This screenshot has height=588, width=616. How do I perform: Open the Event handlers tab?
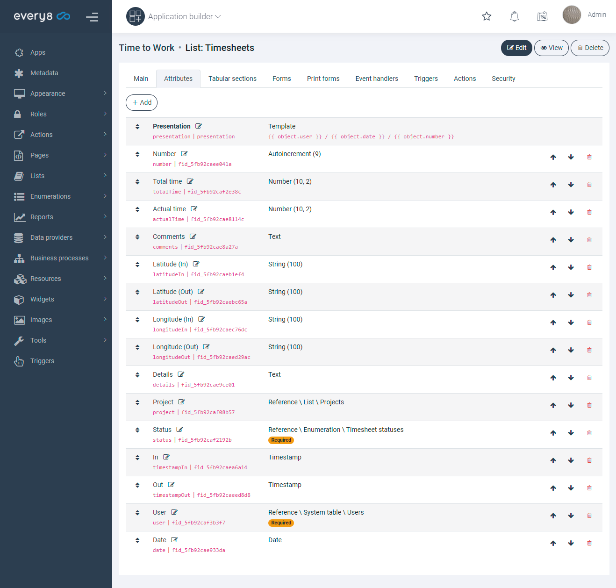(x=376, y=79)
